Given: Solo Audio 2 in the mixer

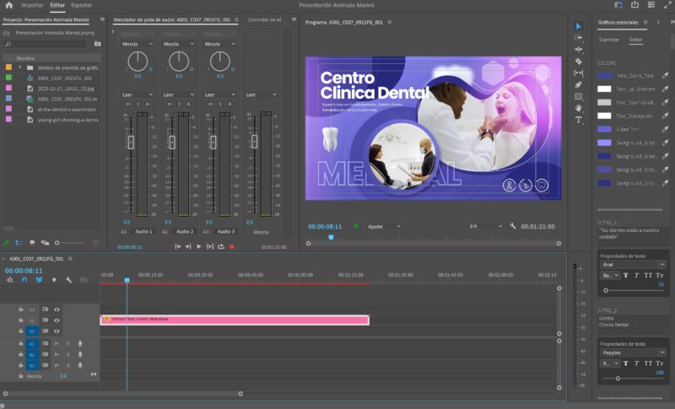Looking at the screenshot, I should click(179, 105).
